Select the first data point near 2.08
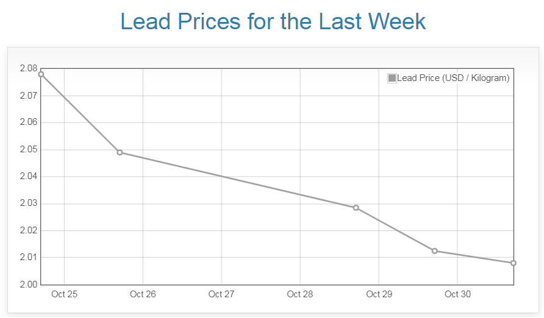Screen dimensions: 544x318 [x=41, y=74]
